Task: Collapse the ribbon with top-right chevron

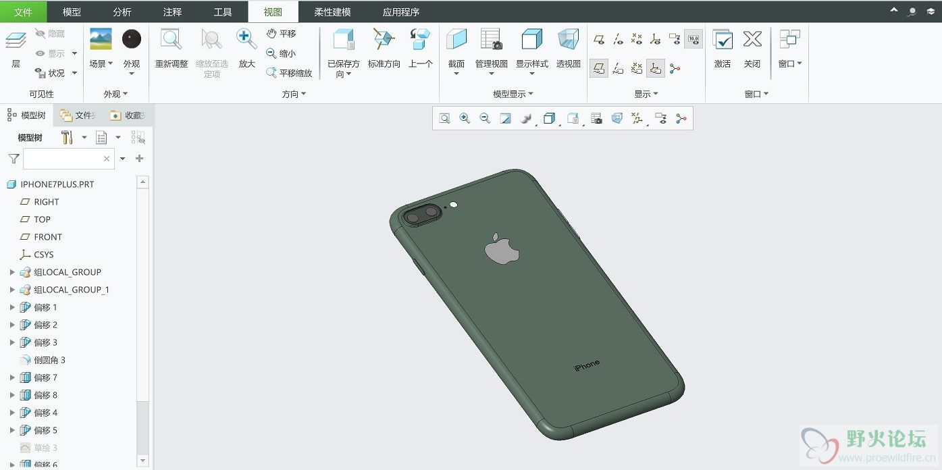Action: [x=894, y=10]
